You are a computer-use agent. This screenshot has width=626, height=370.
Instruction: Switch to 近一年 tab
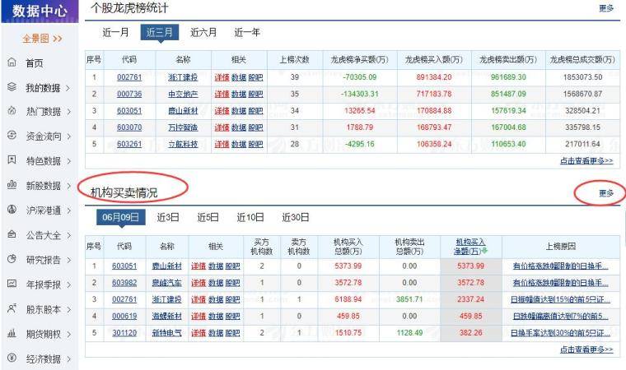(247, 32)
